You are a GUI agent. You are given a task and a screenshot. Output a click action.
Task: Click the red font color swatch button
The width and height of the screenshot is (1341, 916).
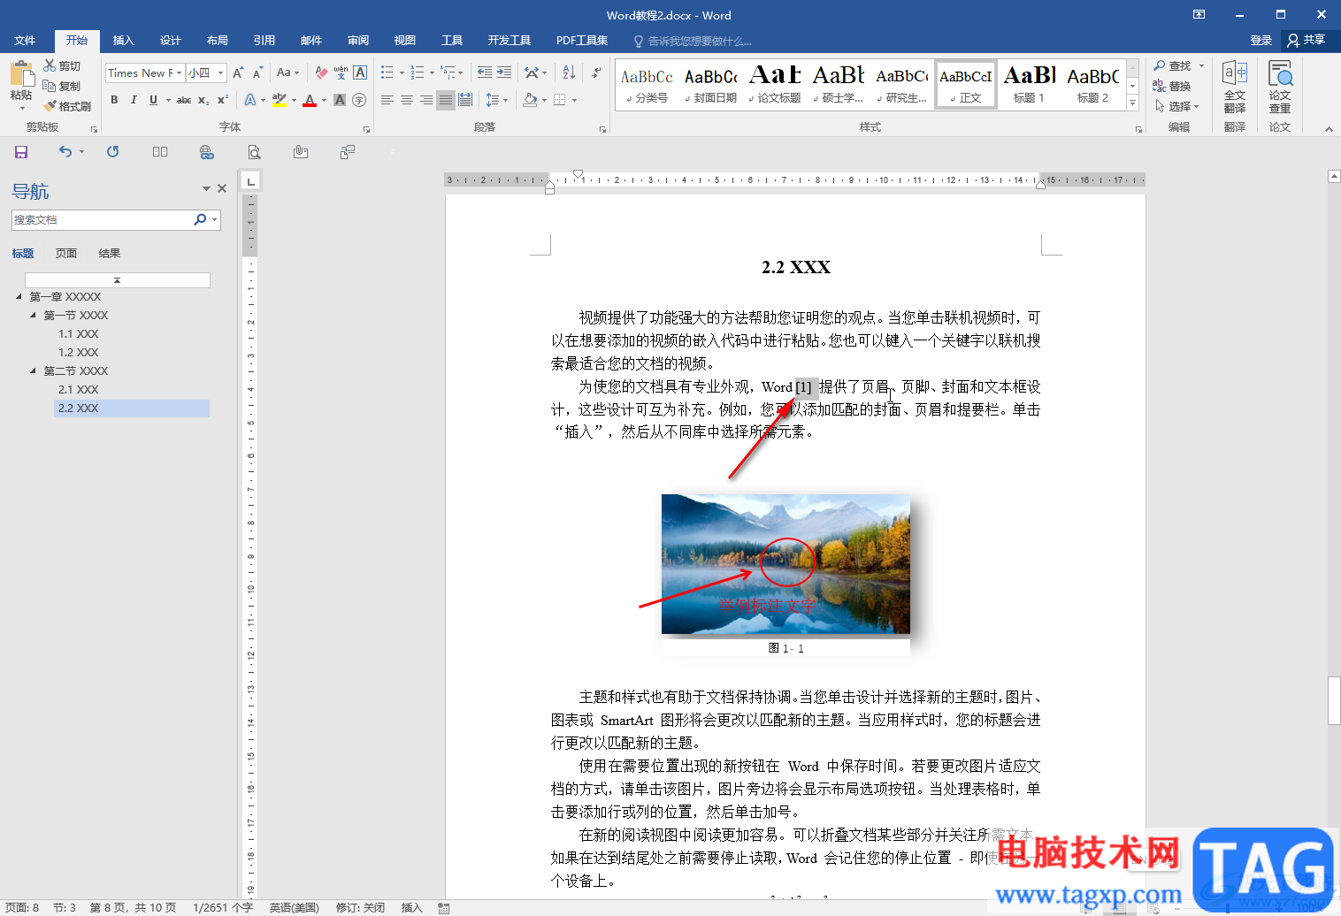tap(309, 100)
